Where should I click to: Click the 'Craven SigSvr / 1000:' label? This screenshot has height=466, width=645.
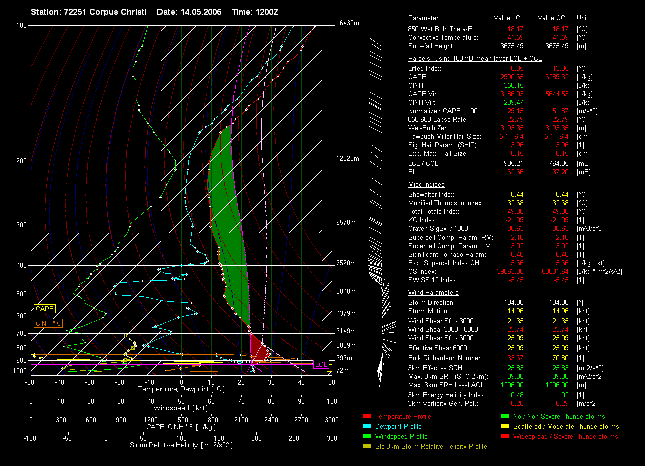point(439,228)
